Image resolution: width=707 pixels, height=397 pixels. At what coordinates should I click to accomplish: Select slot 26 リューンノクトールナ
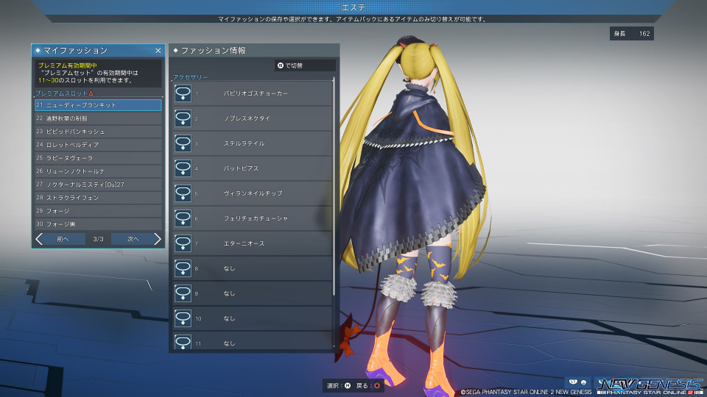[x=98, y=171]
